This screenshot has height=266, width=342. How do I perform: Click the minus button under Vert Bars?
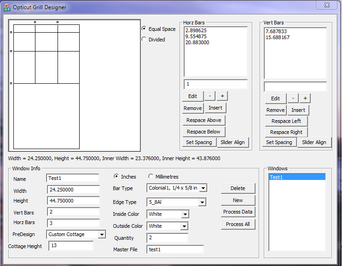pyautogui.click(x=293, y=98)
